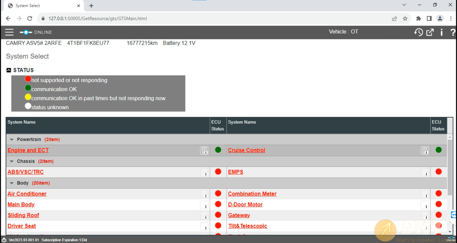This screenshot has width=457, height=243.
Task: Open browser extensions puzzle icon
Action: 418,19
